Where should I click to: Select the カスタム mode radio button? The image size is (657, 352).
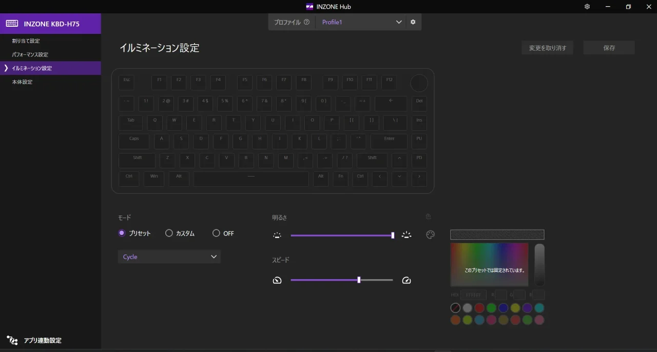(x=169, y=233)
